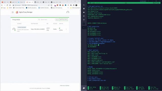Click the Proxy Hosts card title
The image size is (162, 91).
click(16, 20)
